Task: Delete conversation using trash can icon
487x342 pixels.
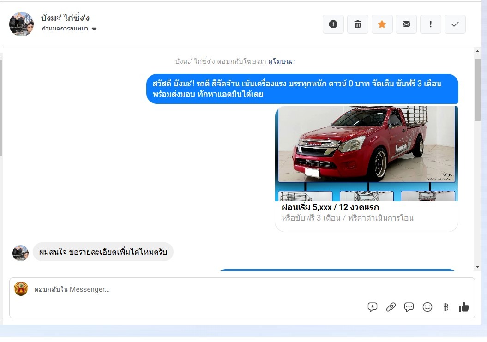Action: click(x=357, y=24)
